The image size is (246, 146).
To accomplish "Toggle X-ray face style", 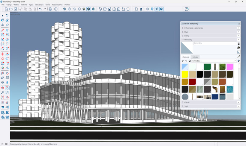I will (x=64, y=9).
